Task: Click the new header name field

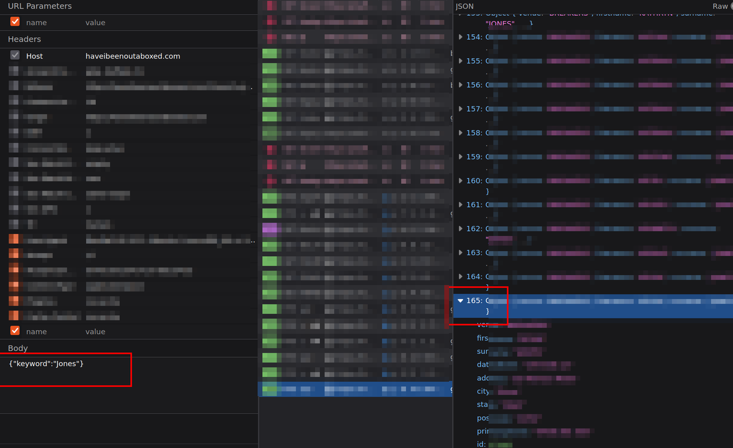Action: (37, 332)
